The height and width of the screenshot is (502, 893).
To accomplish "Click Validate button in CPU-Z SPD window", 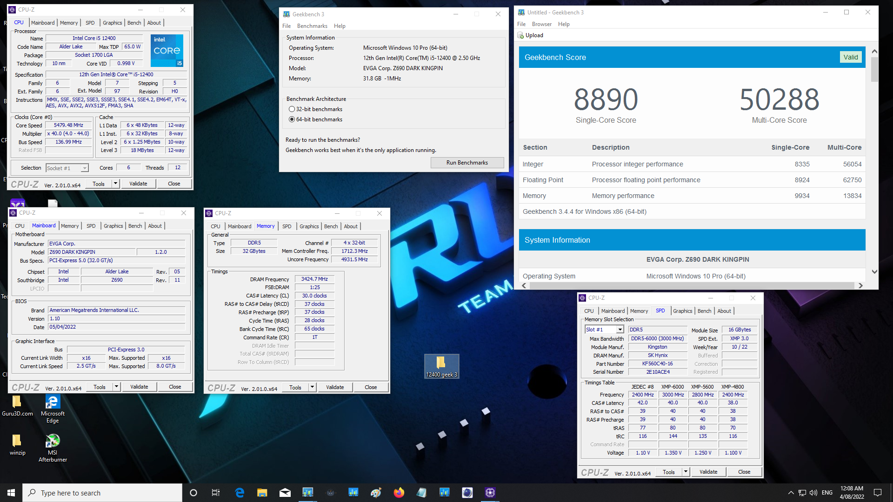I will click(708, 472).
